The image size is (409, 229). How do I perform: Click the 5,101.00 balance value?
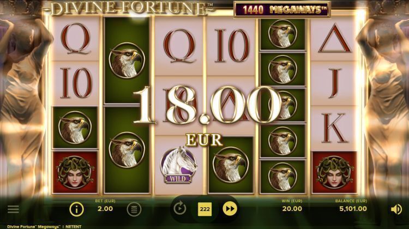tap(353, 209)
